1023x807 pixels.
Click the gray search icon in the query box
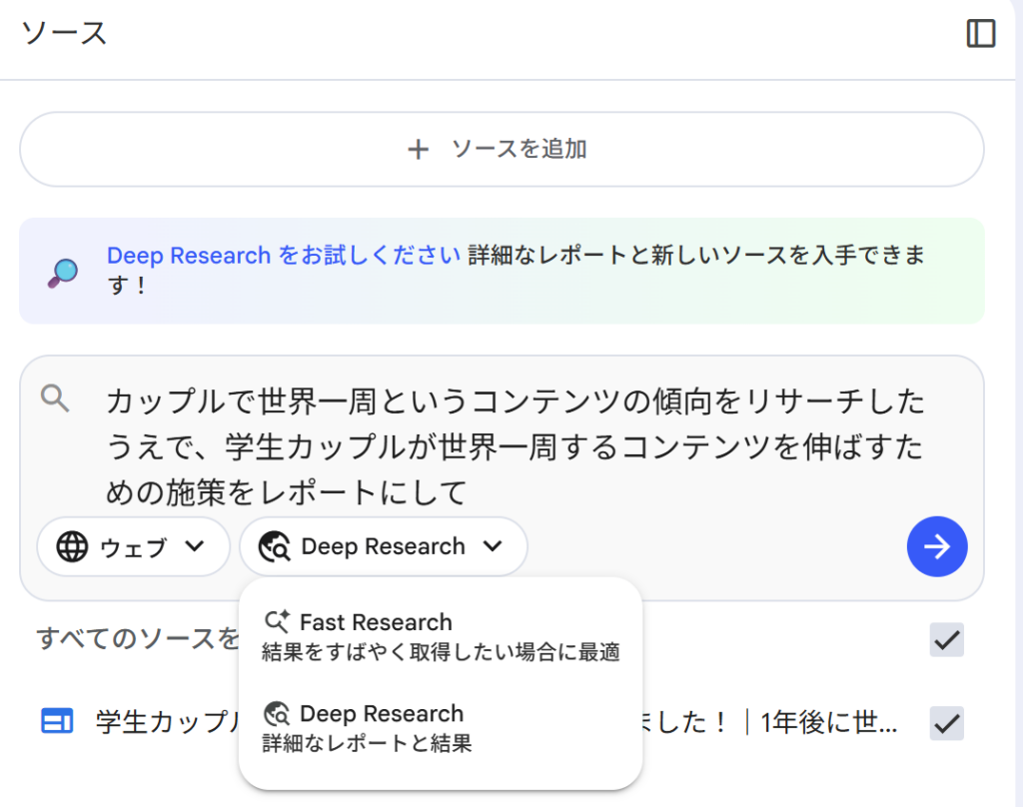click(55, 399)
